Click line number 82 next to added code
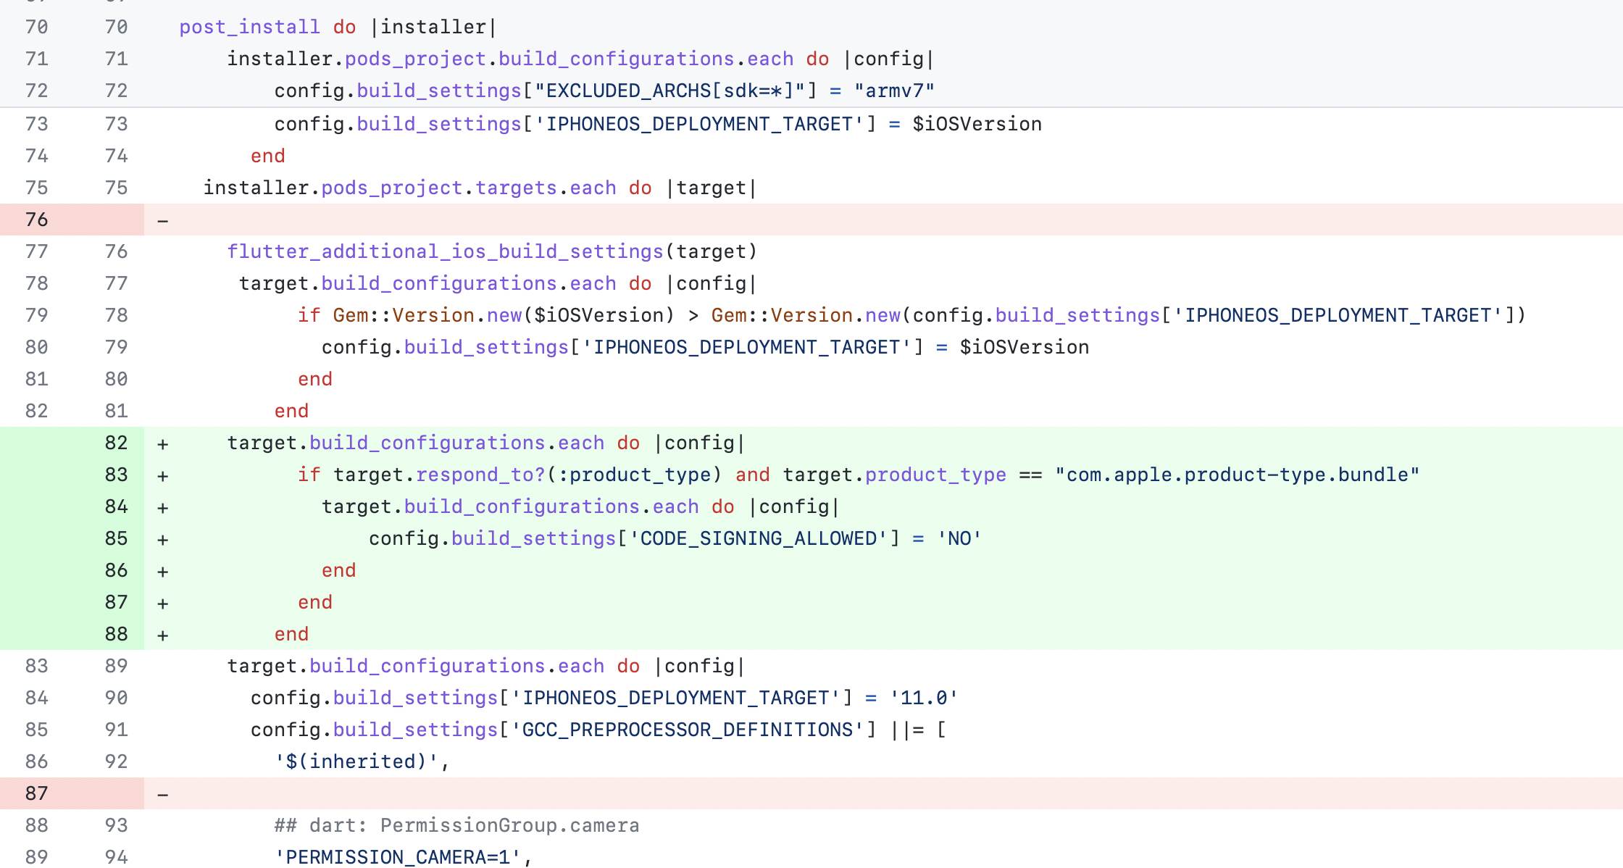Viewport: 1623px width, 868px height. pyautogui.click(x=115, y=442)
